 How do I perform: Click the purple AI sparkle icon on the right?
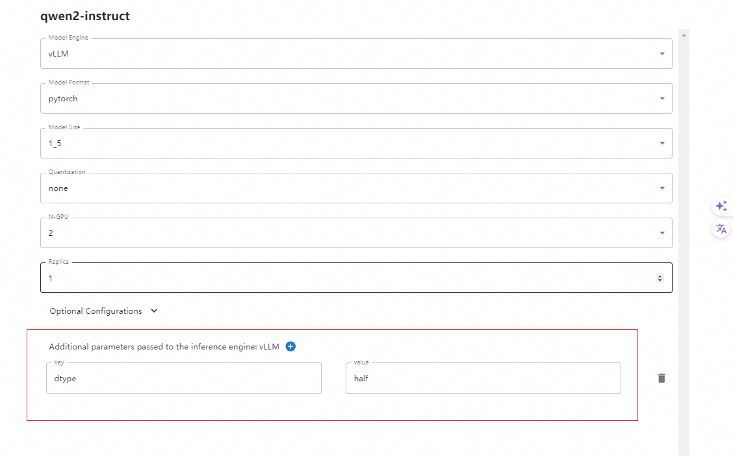(x=721, y=206)
